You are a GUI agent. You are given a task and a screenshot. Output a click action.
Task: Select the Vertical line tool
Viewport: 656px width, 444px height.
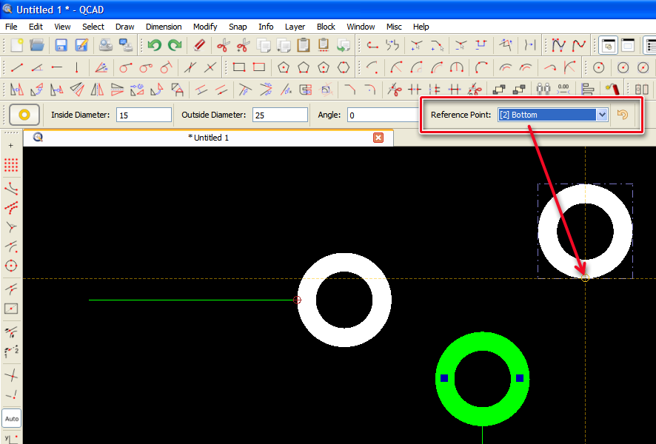(x=76, y=67)
